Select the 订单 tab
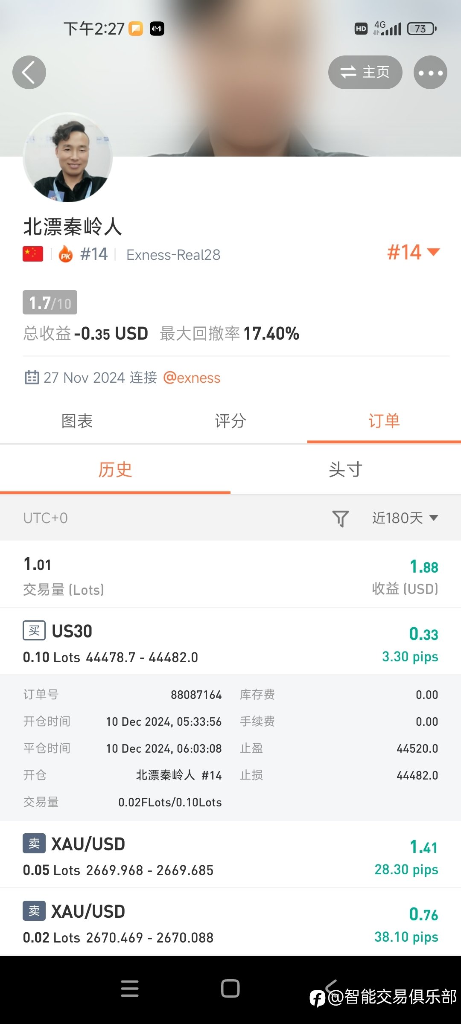The height and width of the screenshot is (1024, 461). click(x=384, y=421)
